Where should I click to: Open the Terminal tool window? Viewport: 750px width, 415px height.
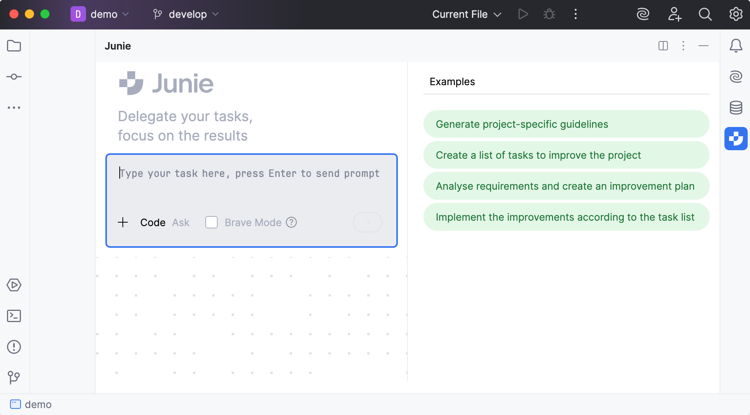click(x=14, y=316)
